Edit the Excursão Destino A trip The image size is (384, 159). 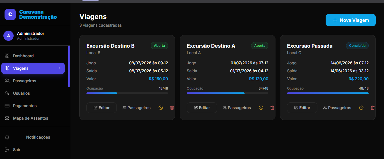pos(202,108)
